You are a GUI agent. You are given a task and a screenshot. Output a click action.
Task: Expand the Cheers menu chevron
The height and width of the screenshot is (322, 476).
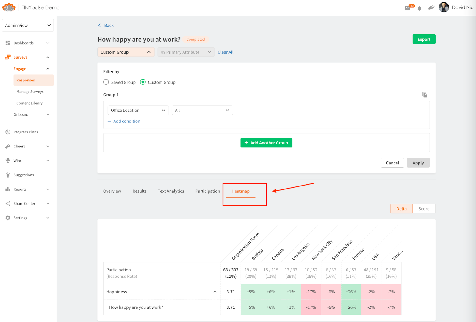[48, 146]
